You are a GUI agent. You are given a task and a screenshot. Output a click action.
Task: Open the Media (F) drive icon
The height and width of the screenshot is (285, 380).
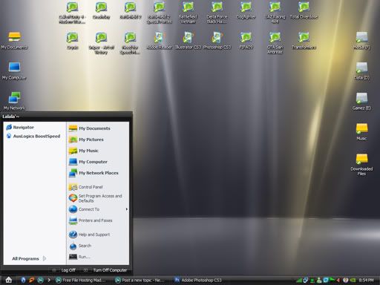click(361, 41)
